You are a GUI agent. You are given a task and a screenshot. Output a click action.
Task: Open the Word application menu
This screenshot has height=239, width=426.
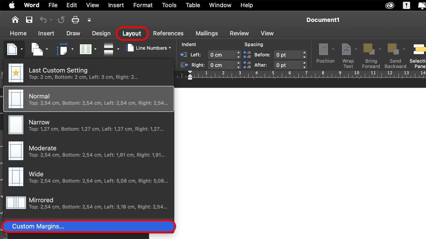(x=32, y=5)
